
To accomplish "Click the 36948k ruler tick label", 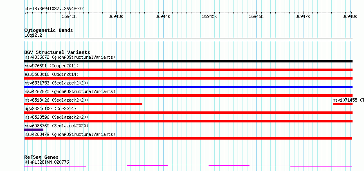I will (x=350, y=16).
